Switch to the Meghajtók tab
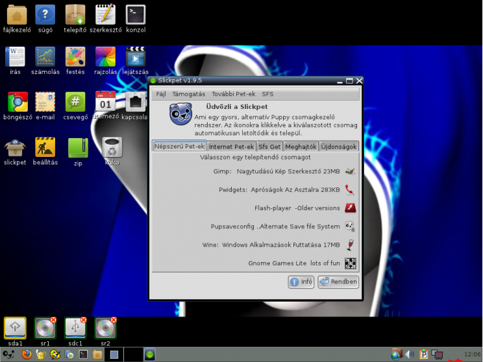 coord(301,147)
